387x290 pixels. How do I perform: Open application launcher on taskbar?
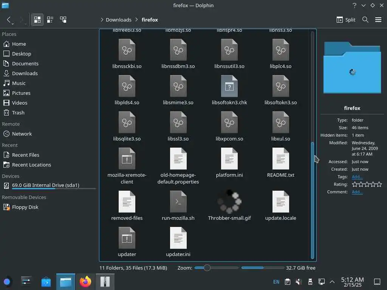(x=7, y=282)
